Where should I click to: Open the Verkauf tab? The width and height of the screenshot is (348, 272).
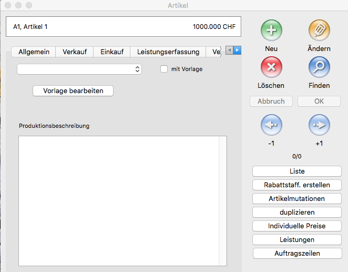point(75,52)
